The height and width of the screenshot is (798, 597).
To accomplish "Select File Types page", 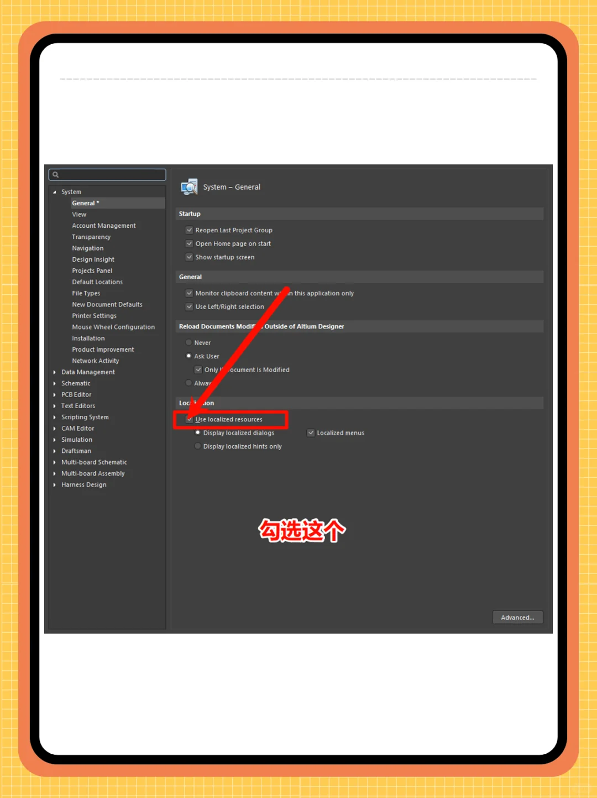I will 86,293.
